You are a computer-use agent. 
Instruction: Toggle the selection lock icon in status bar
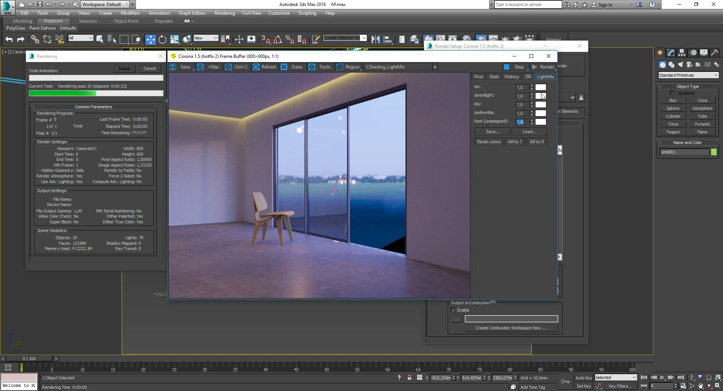pyautogui.click(x=409, y=378)
